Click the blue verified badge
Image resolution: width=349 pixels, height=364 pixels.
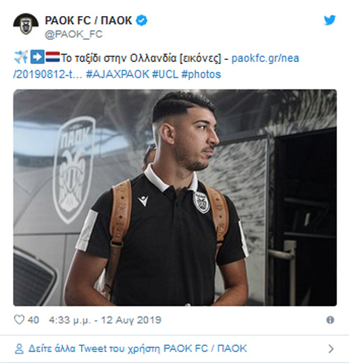pos(142,20)
